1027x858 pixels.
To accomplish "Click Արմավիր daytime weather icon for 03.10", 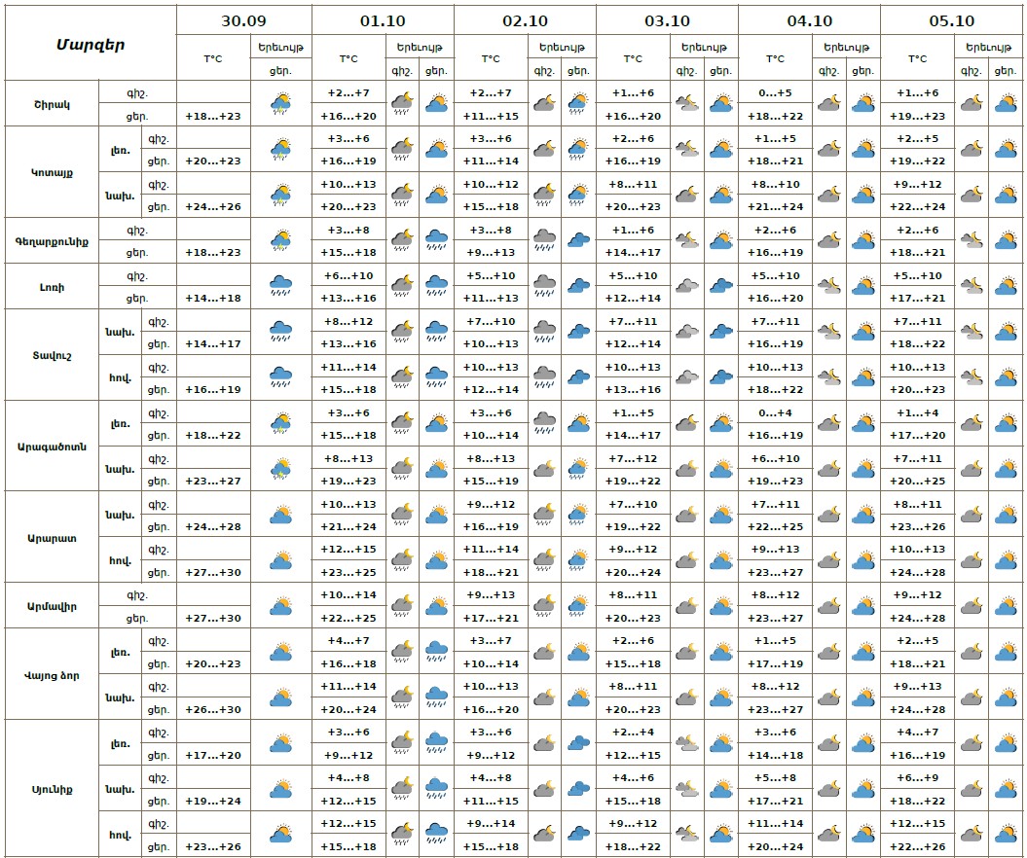I will 721,606.
